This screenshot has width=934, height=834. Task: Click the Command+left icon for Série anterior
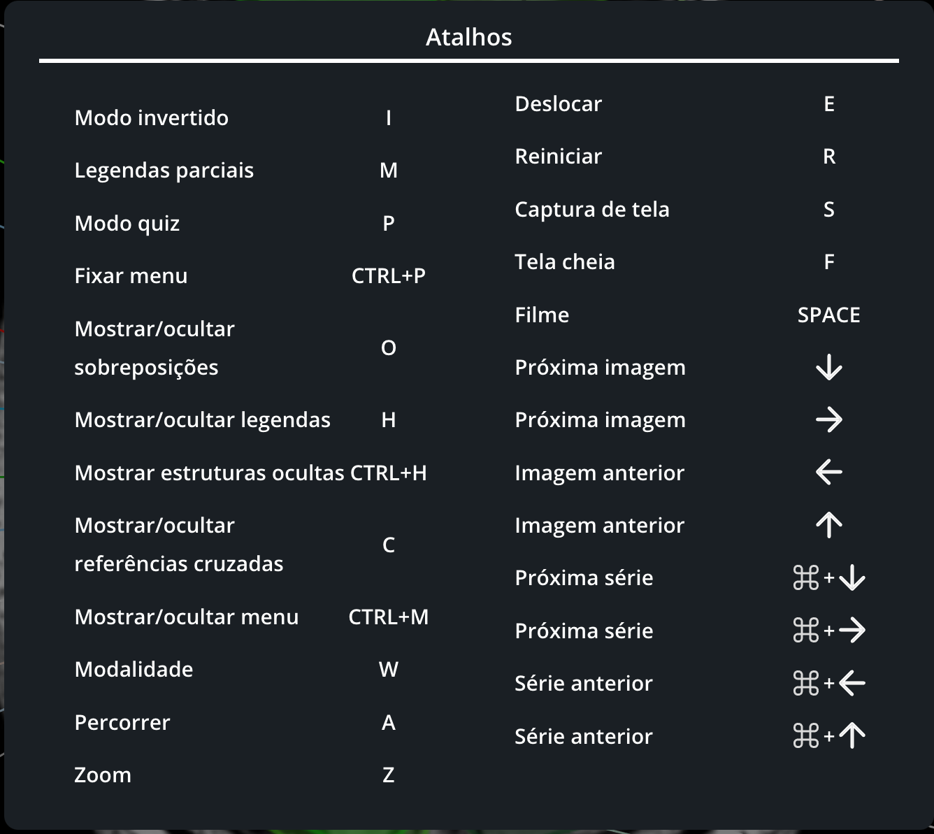(x=829, y=683)
